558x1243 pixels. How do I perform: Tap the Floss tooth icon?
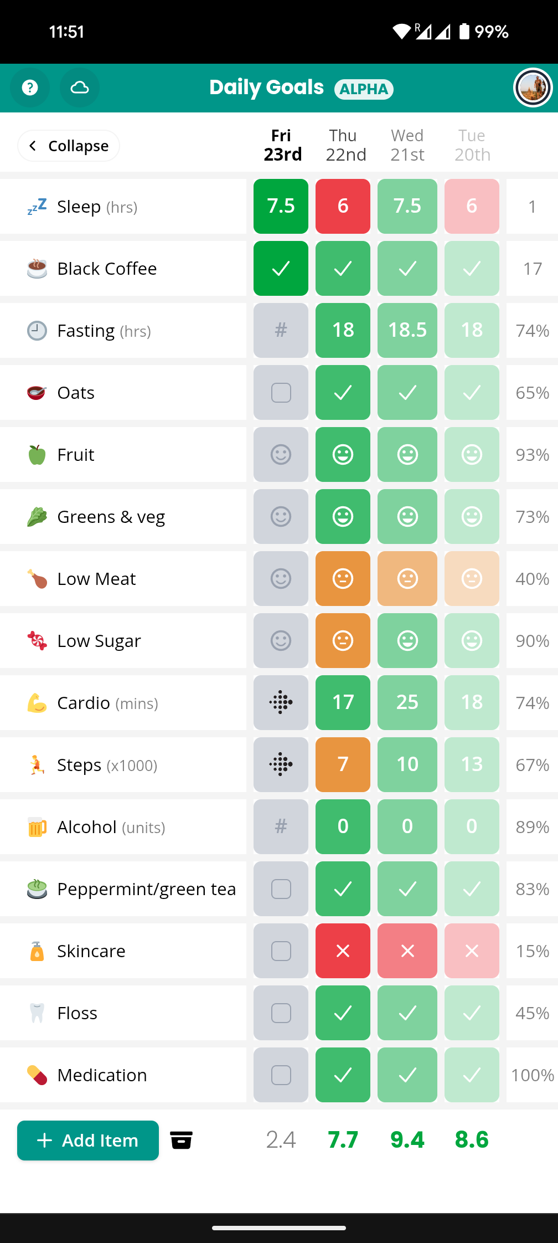[35, 1013]
